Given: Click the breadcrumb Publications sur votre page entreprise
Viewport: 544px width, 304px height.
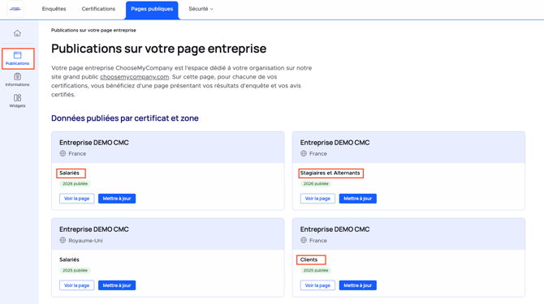Looking at the screenshot, I should click(93, 30).
